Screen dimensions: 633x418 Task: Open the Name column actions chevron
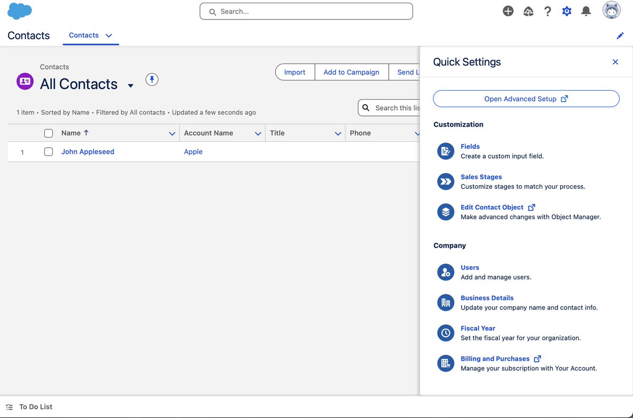click(172, 133)
